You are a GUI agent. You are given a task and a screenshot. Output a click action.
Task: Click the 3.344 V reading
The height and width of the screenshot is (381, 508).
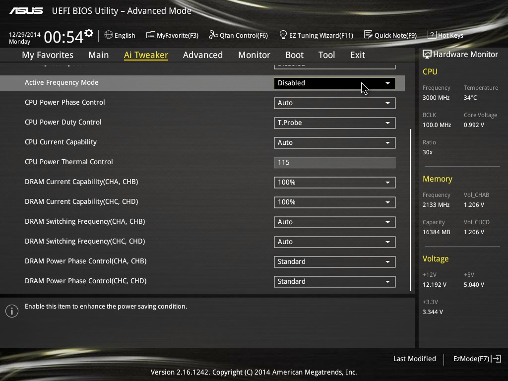coord(433,312)
